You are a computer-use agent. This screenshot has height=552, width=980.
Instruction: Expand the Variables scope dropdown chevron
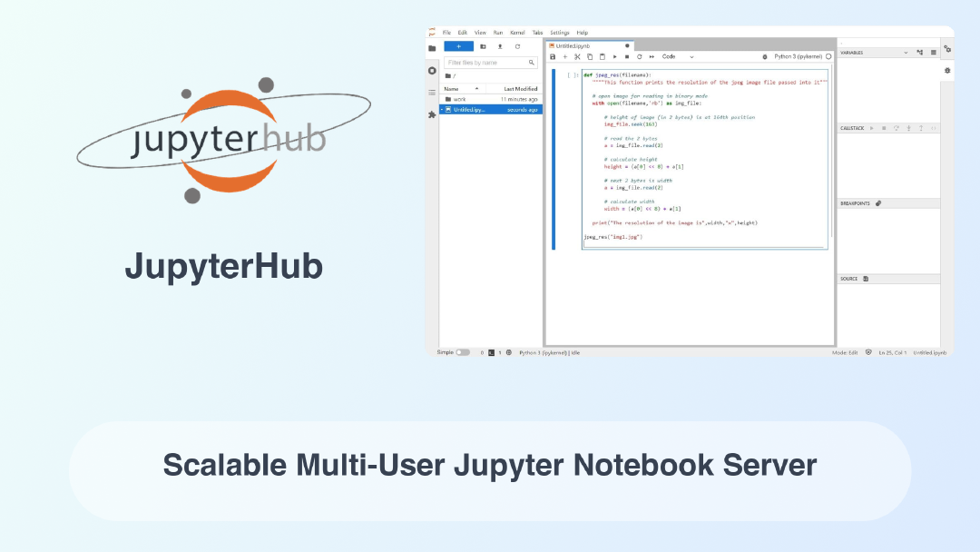click(x=905, y=53)
